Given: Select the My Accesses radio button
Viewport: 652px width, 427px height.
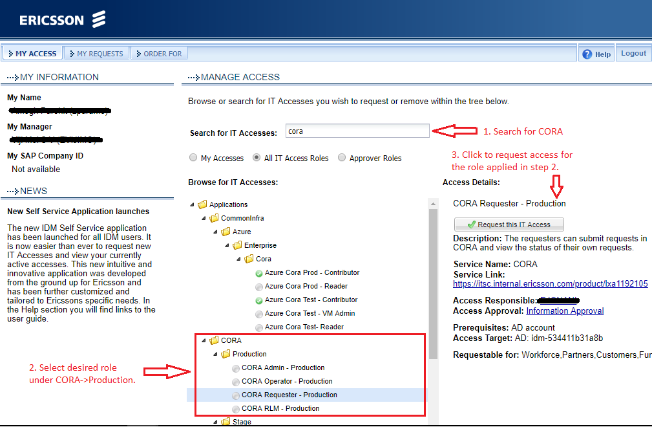Looking at the screenshot, I should (x=193, y=158).
